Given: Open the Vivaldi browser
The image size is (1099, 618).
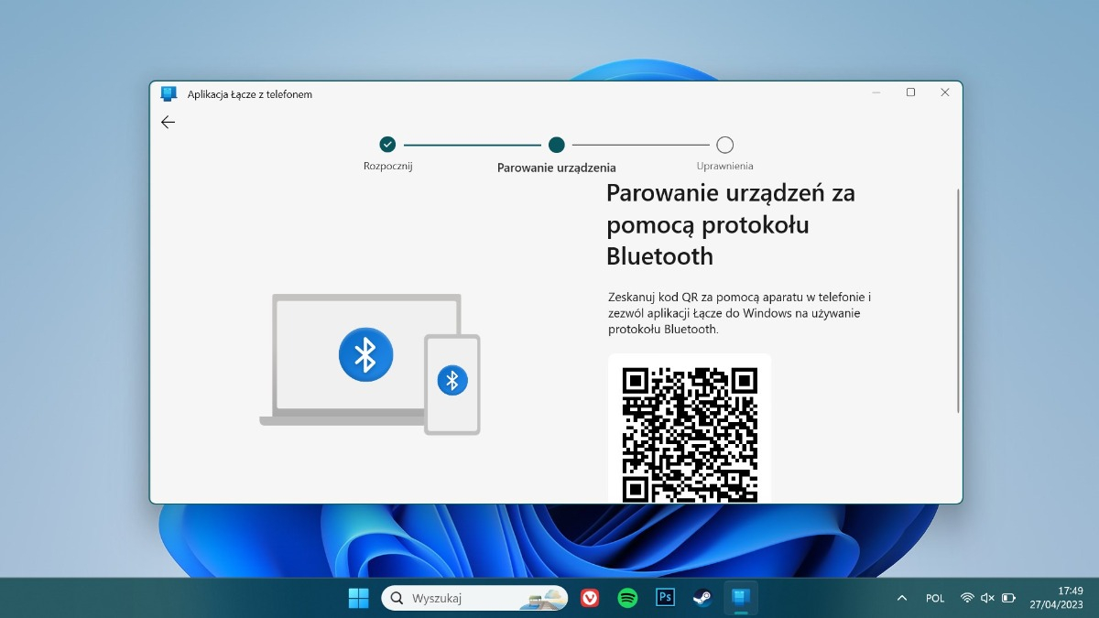Looking at the screenshot, I should click(591, 597).
